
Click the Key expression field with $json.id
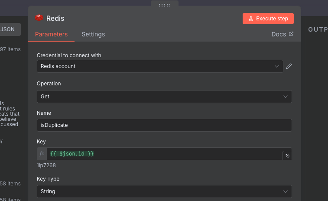coord(164,154)
